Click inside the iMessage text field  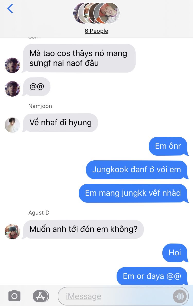coord(123,296)
